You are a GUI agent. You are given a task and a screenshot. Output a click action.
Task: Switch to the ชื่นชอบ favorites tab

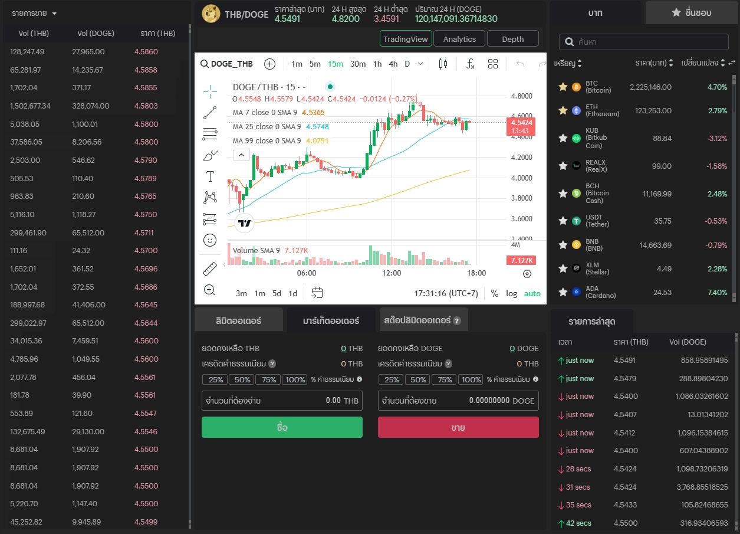(x=692, y=12)
